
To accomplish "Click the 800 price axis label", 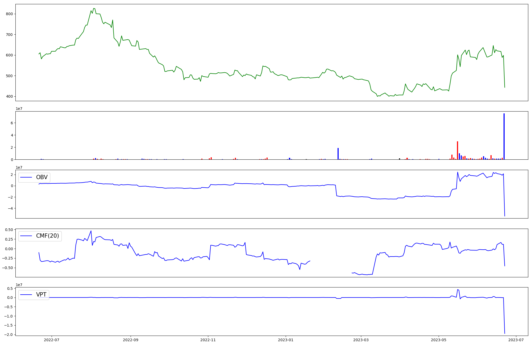I will (x=9, y=14).
